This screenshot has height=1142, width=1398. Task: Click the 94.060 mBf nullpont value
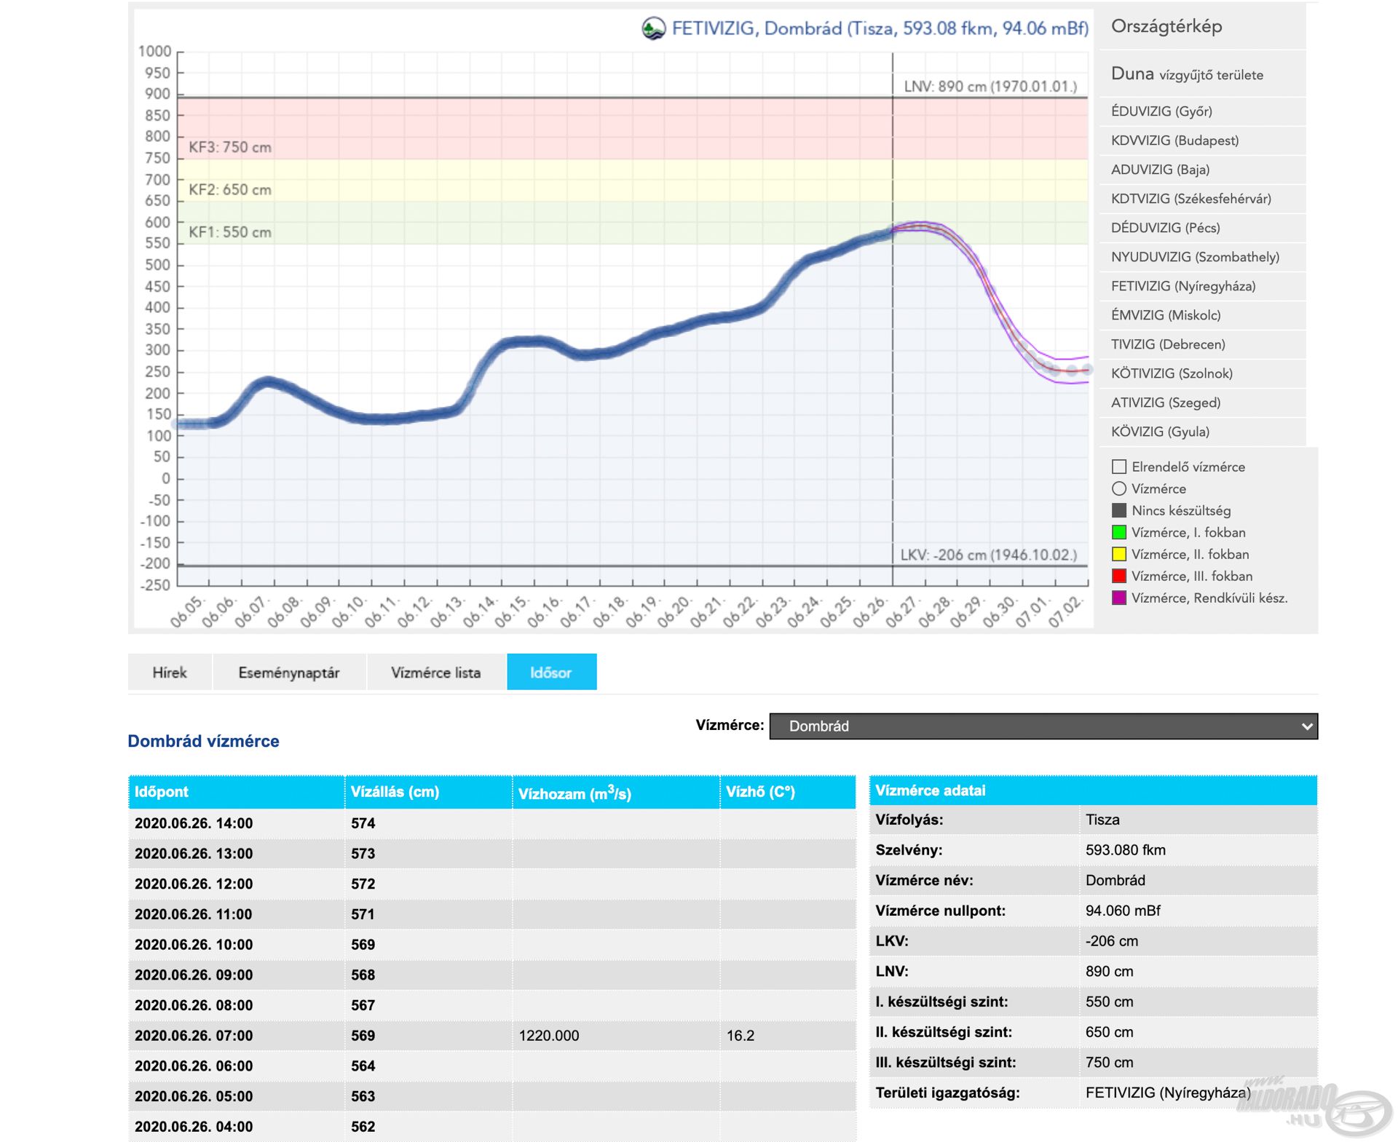click(x=1123, y=911)
